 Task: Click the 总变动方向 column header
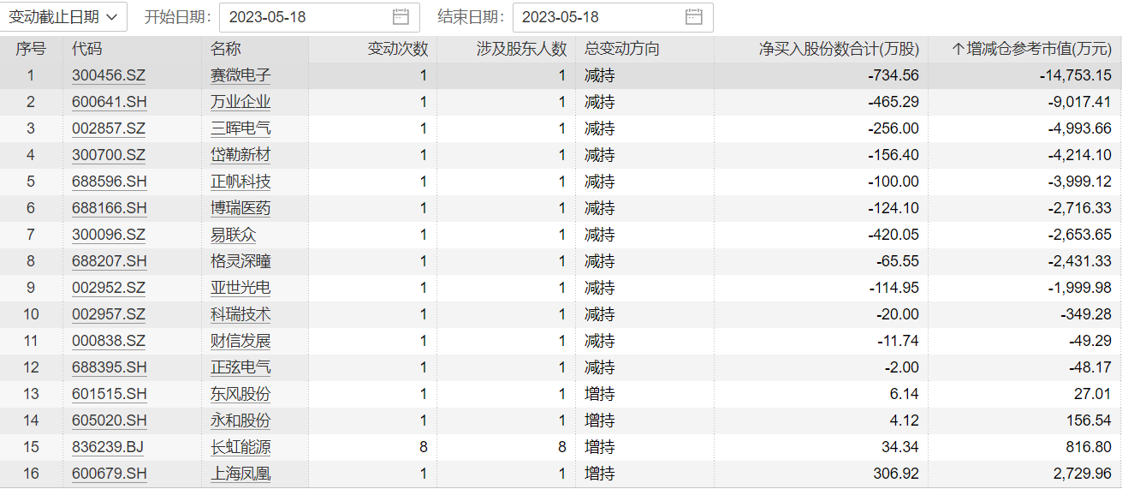tap(622, 49)
